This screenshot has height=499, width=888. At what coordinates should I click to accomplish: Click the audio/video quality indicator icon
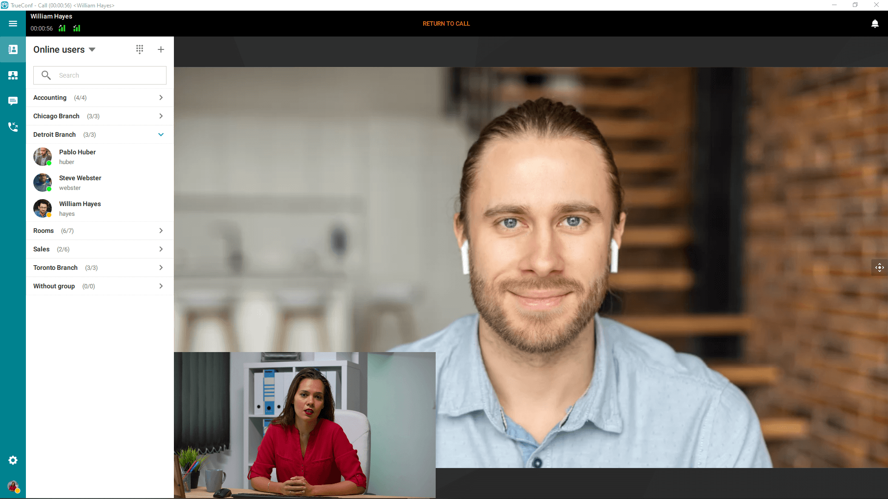[x=62, y=28]
